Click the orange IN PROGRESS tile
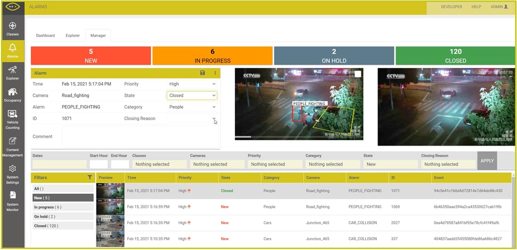The image size is (517, 250). click(x=212, y=56)
